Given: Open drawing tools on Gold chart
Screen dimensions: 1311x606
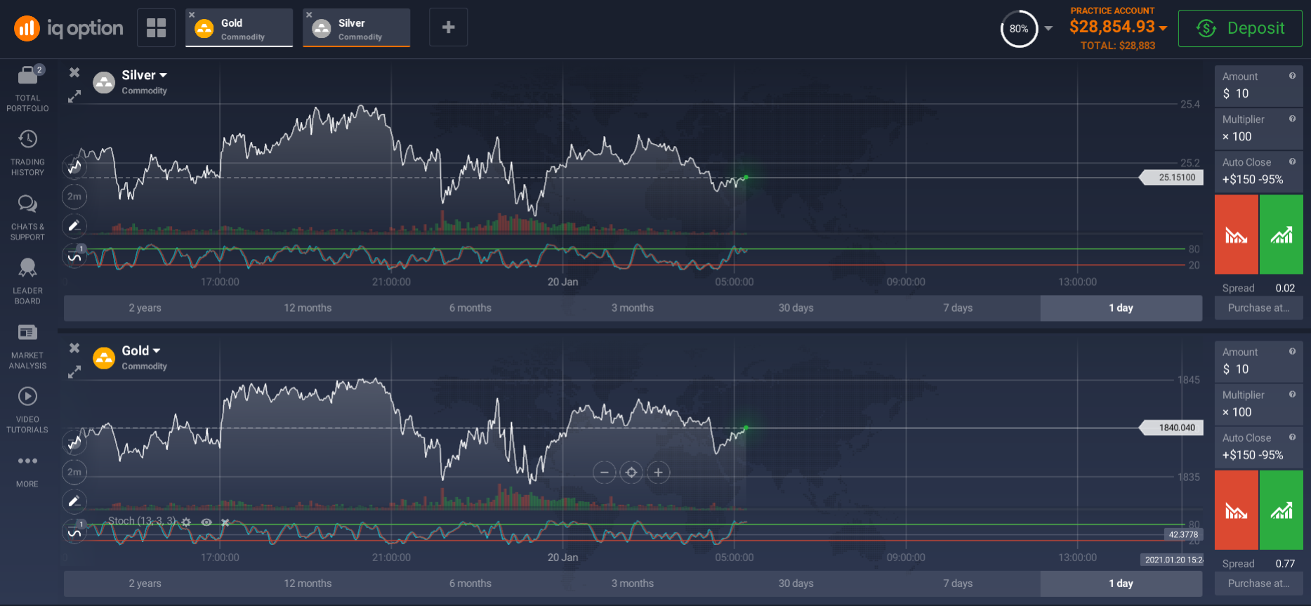Looking at the screenshot, I should (x=74, y=501).
